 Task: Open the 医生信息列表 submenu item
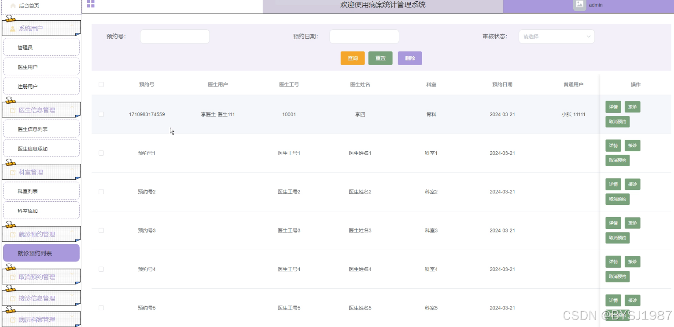tap(41, 129)
